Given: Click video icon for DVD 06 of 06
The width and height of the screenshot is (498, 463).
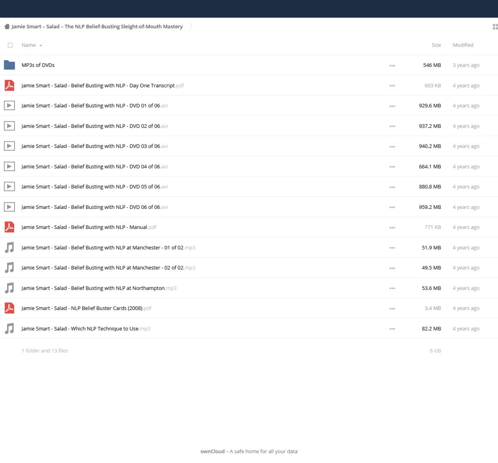Looking at the screenshot, I should [x=10, y=207].
